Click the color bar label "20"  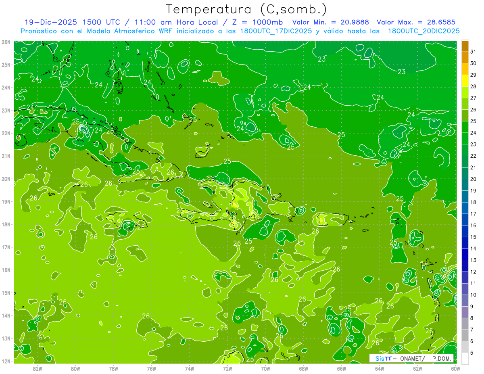[x=474, y=179]
